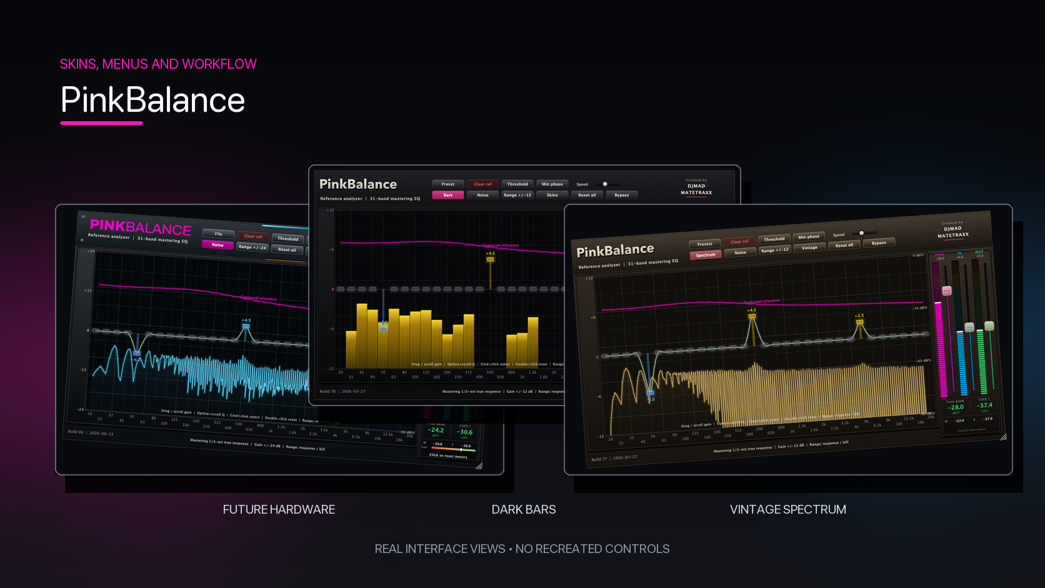
Task: Click to reset meters in Future Hardware skin
Action: click(448, 456)
